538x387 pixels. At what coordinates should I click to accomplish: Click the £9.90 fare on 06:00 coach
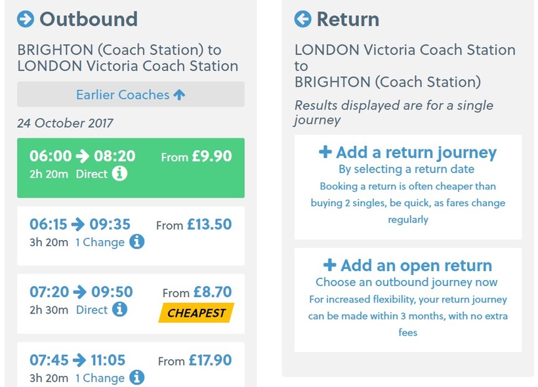pyautogui.click(x=211, y=157)
